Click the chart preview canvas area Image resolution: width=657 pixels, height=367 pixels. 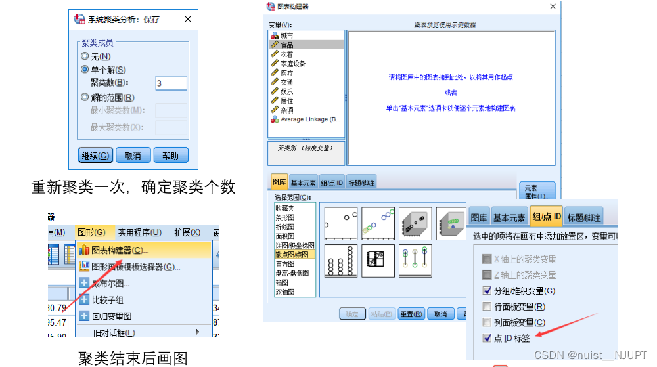451,98
